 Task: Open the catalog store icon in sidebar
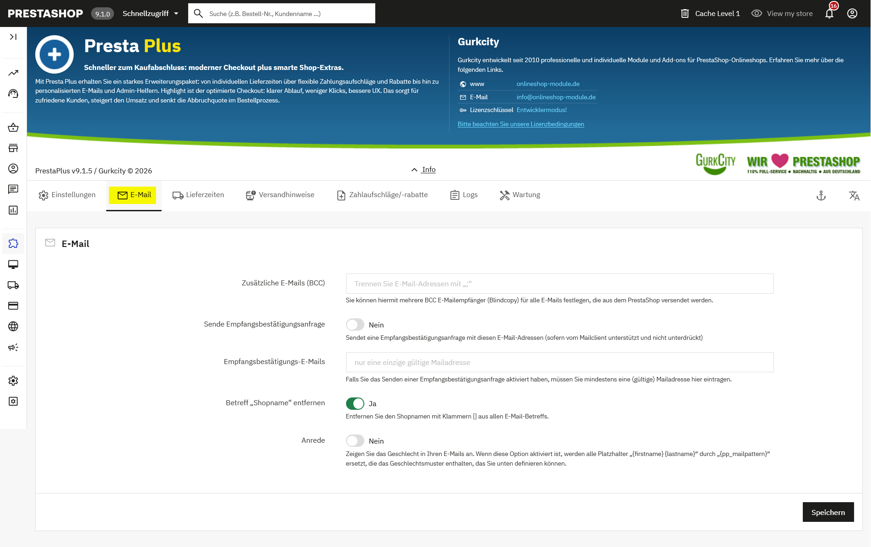[13, 148]
